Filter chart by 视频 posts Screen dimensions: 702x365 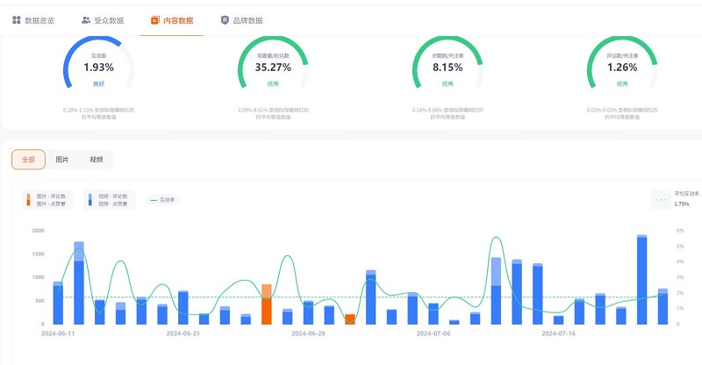(x=97, y=160)
